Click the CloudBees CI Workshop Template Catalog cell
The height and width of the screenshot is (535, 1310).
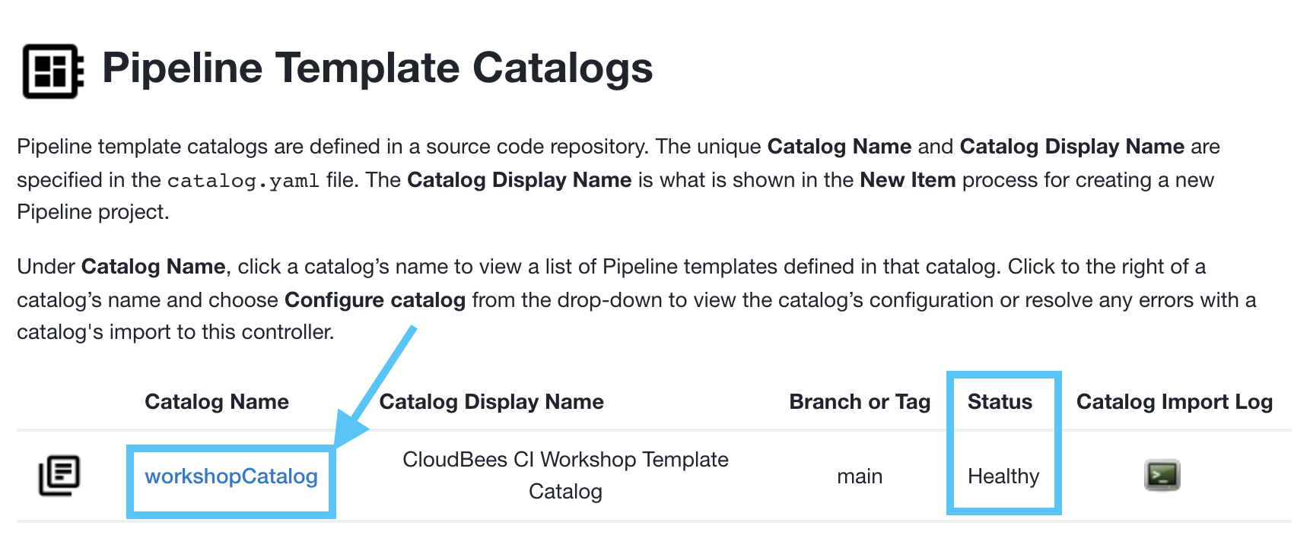[565, 475]
